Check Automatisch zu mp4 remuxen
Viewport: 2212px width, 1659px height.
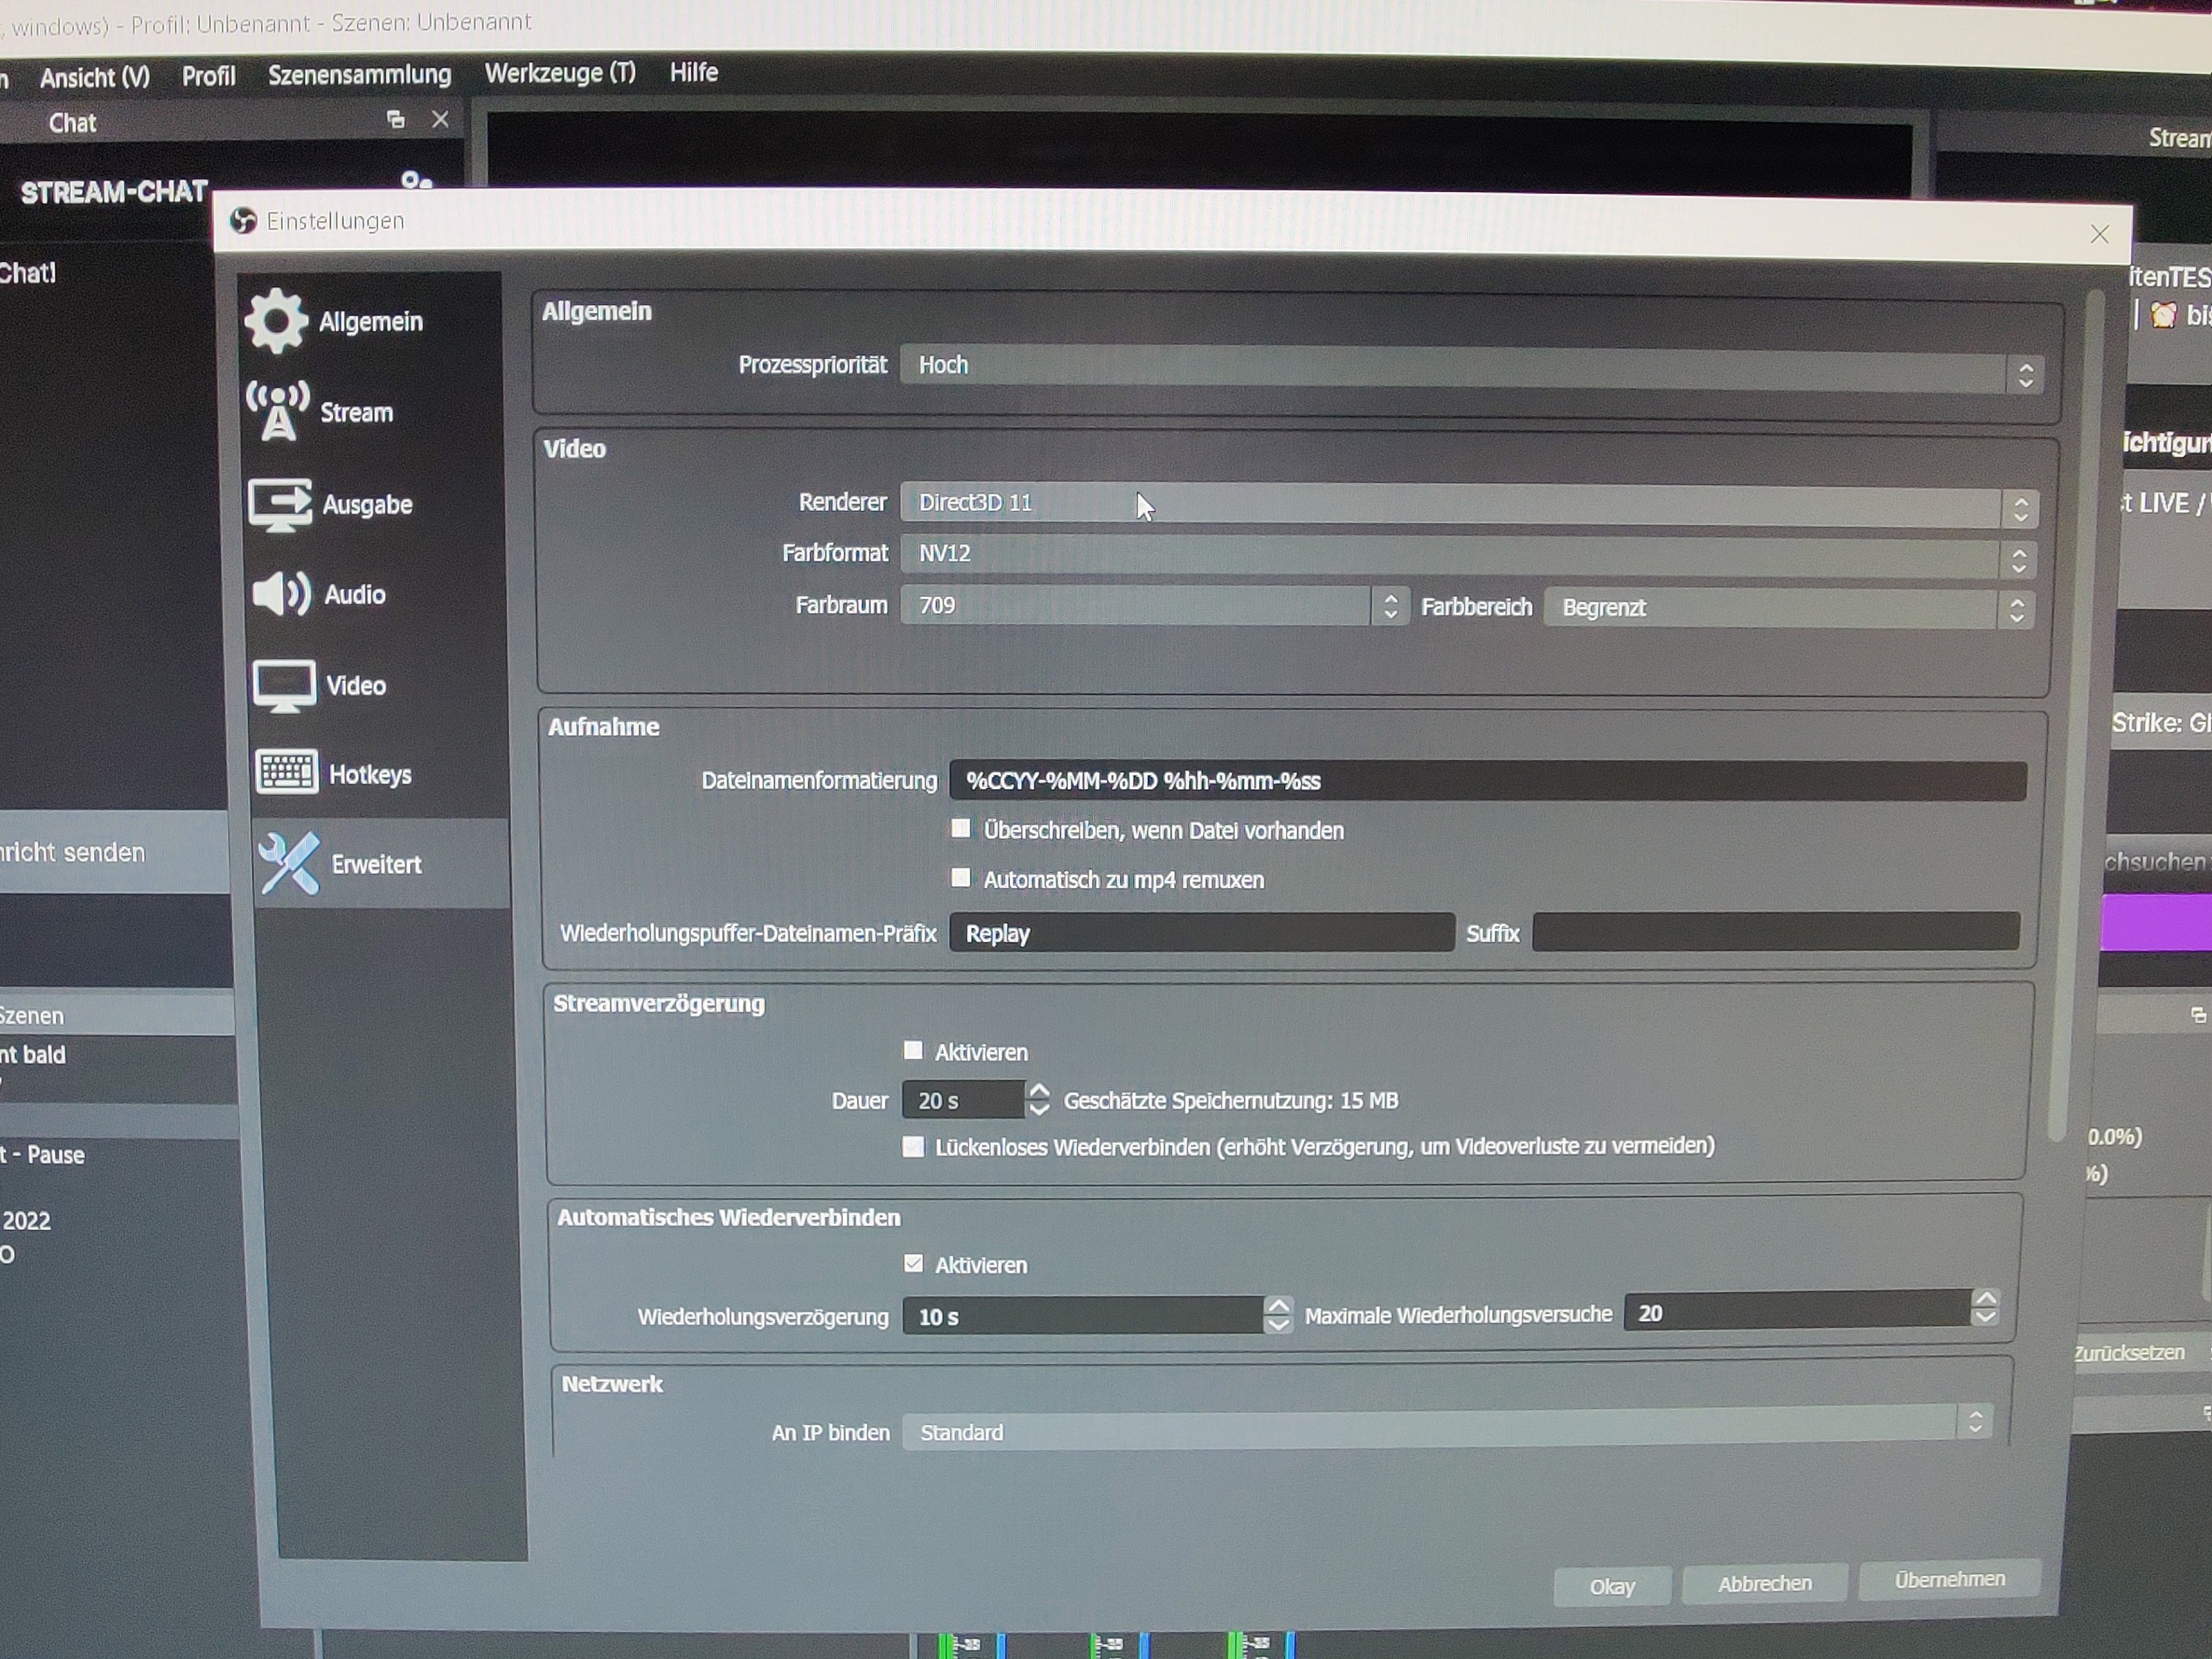tap(961, 878)
